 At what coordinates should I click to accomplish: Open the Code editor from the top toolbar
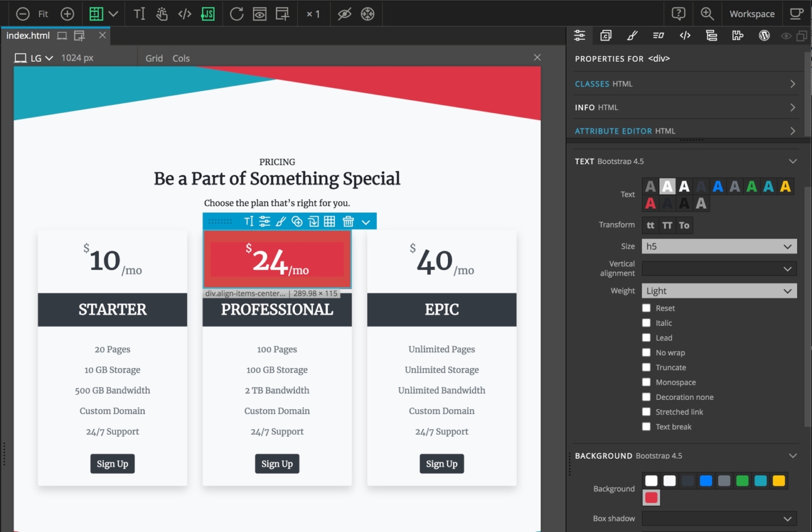tap(184, 14)
